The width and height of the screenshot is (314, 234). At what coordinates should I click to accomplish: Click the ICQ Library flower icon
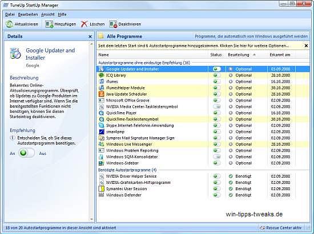pos(102,75)
